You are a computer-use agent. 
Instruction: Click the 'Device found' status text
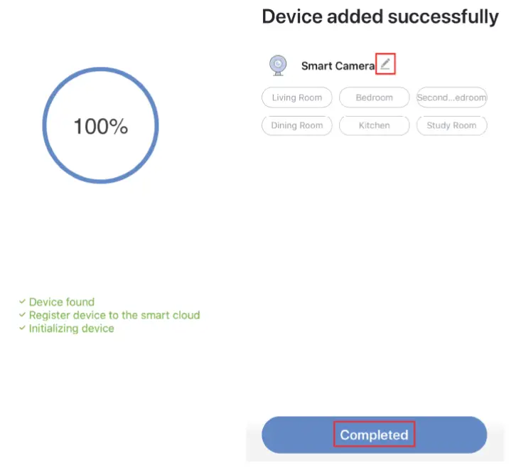(x=62, y=302)
